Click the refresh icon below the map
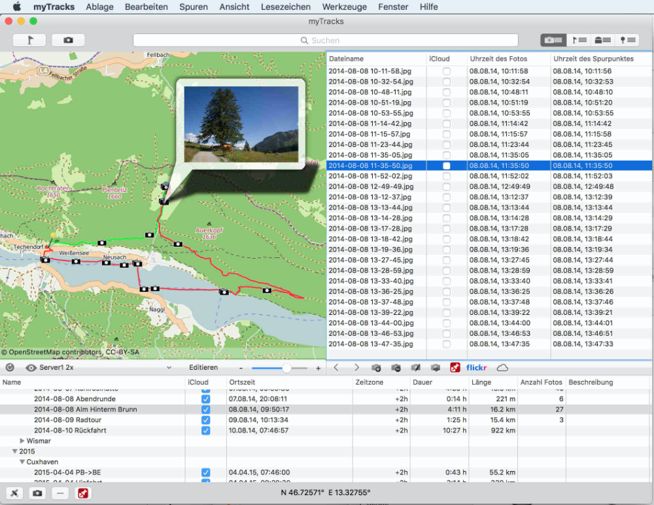The image size is (654, 505). point(10,368)
